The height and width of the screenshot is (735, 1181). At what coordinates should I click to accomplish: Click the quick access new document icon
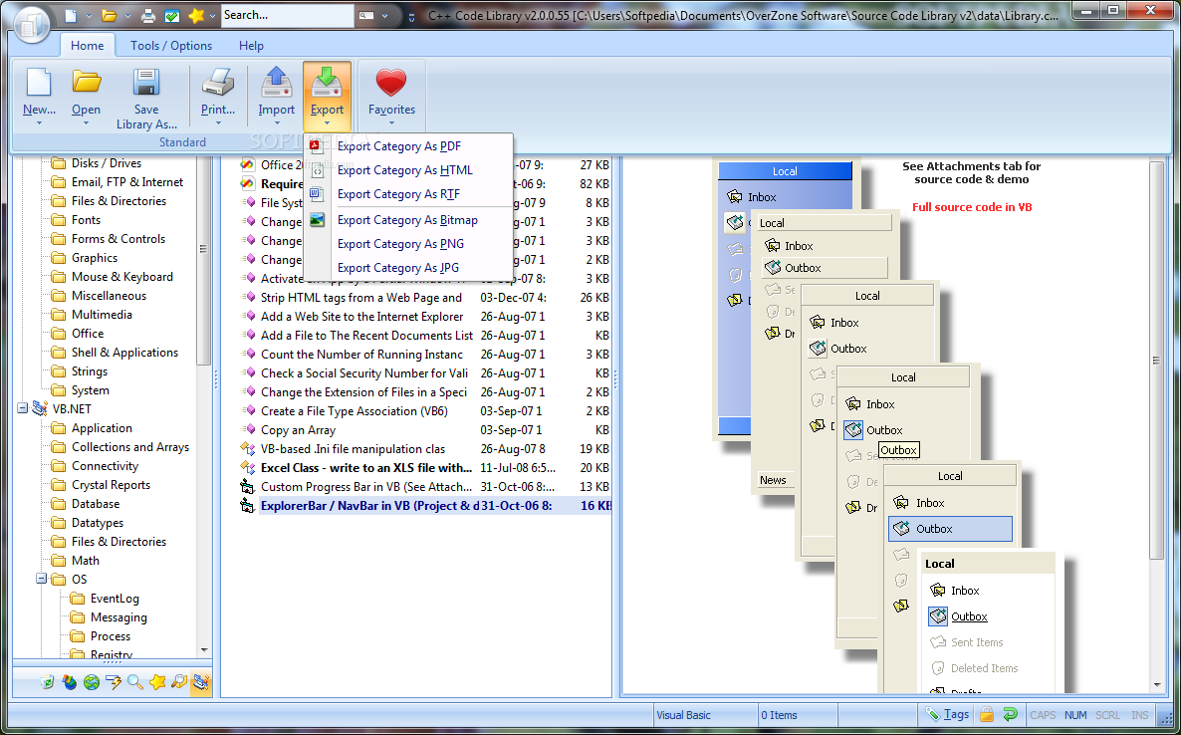70,15
